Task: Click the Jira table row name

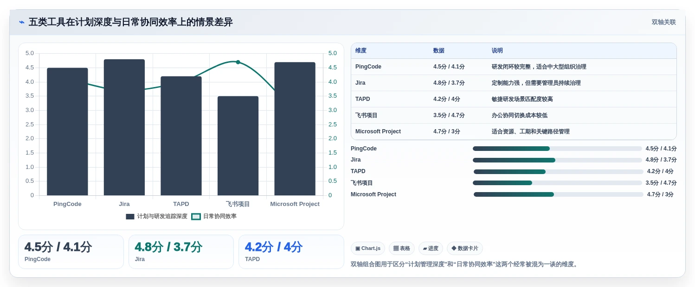Action: pos(360,83)
